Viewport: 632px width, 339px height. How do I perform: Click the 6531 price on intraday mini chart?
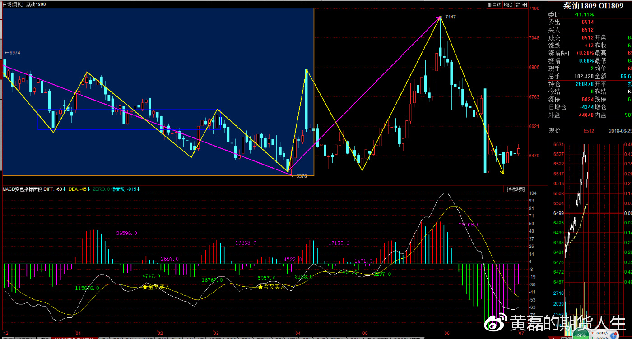point(558,145)
